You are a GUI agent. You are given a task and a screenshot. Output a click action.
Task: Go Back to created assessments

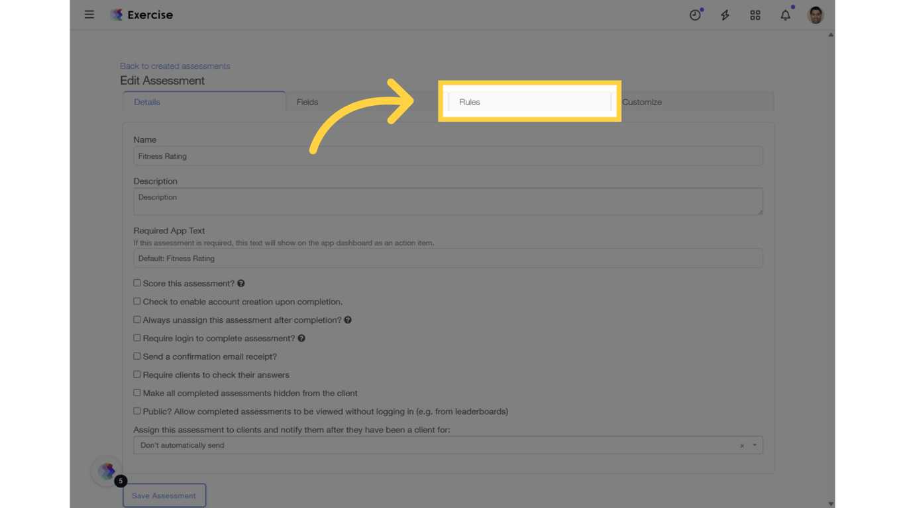coord(174,65)
